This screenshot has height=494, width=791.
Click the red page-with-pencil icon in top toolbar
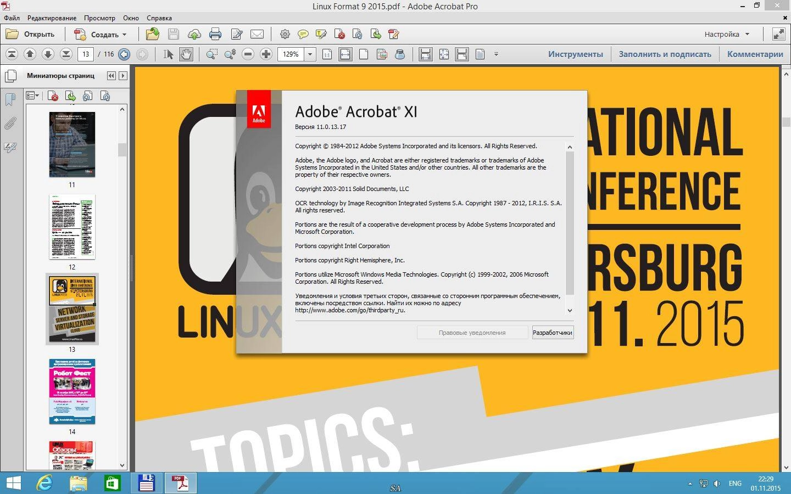click(393, 34)
